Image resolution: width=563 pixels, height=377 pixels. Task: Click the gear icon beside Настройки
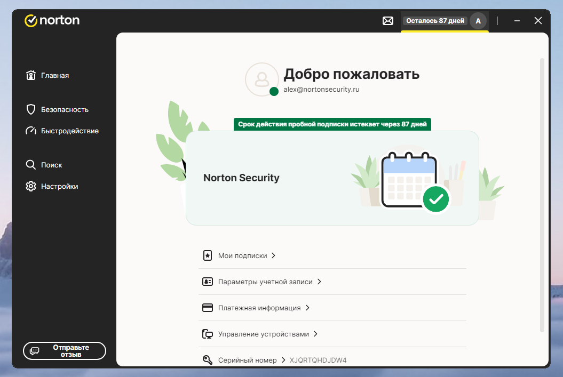(x=31, y=187)
